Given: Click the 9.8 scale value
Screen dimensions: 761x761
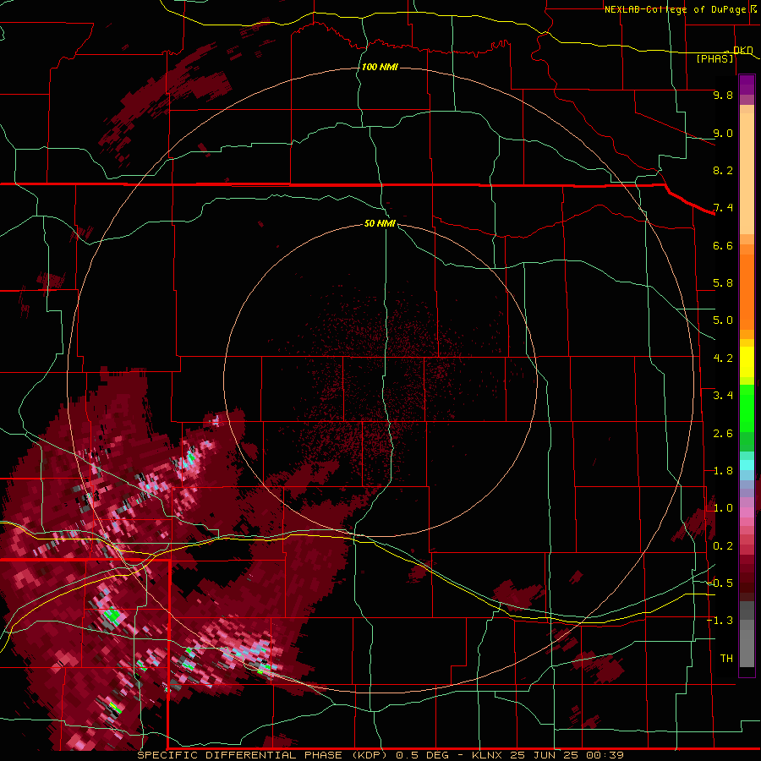Looking at the screenshot, I should pyautogui.click(x=723, y=95).
